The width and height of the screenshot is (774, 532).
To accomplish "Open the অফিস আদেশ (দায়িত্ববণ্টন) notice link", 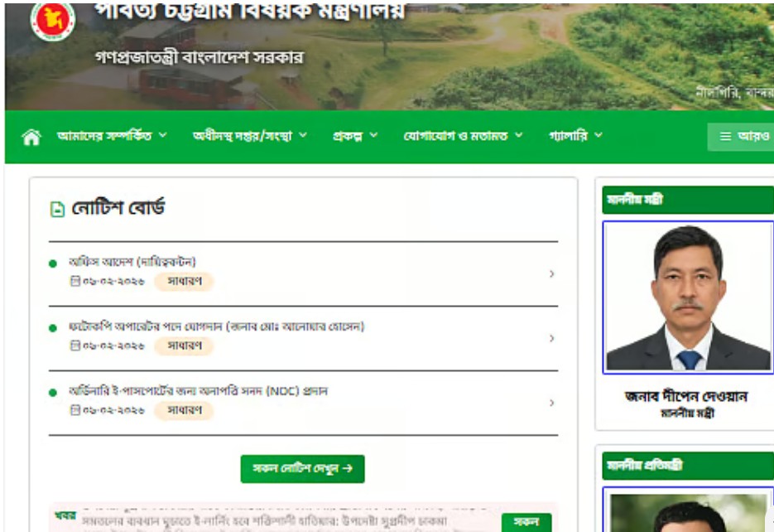I will coord(132,262).
